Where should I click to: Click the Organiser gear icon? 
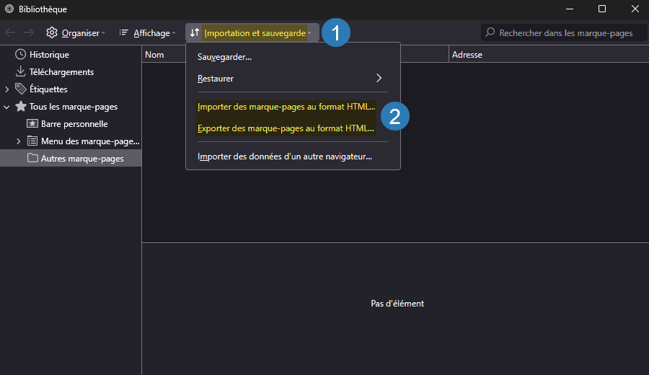point(52,32)
